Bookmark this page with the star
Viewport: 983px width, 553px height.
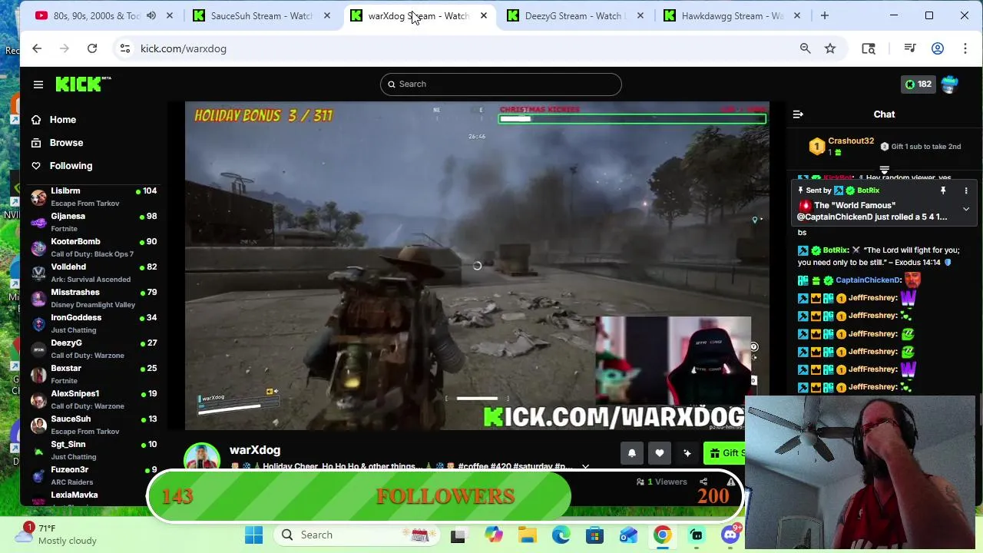[830, 48]
